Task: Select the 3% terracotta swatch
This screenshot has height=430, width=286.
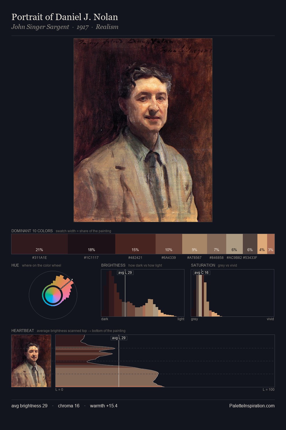Action: (x=271, y=244)
